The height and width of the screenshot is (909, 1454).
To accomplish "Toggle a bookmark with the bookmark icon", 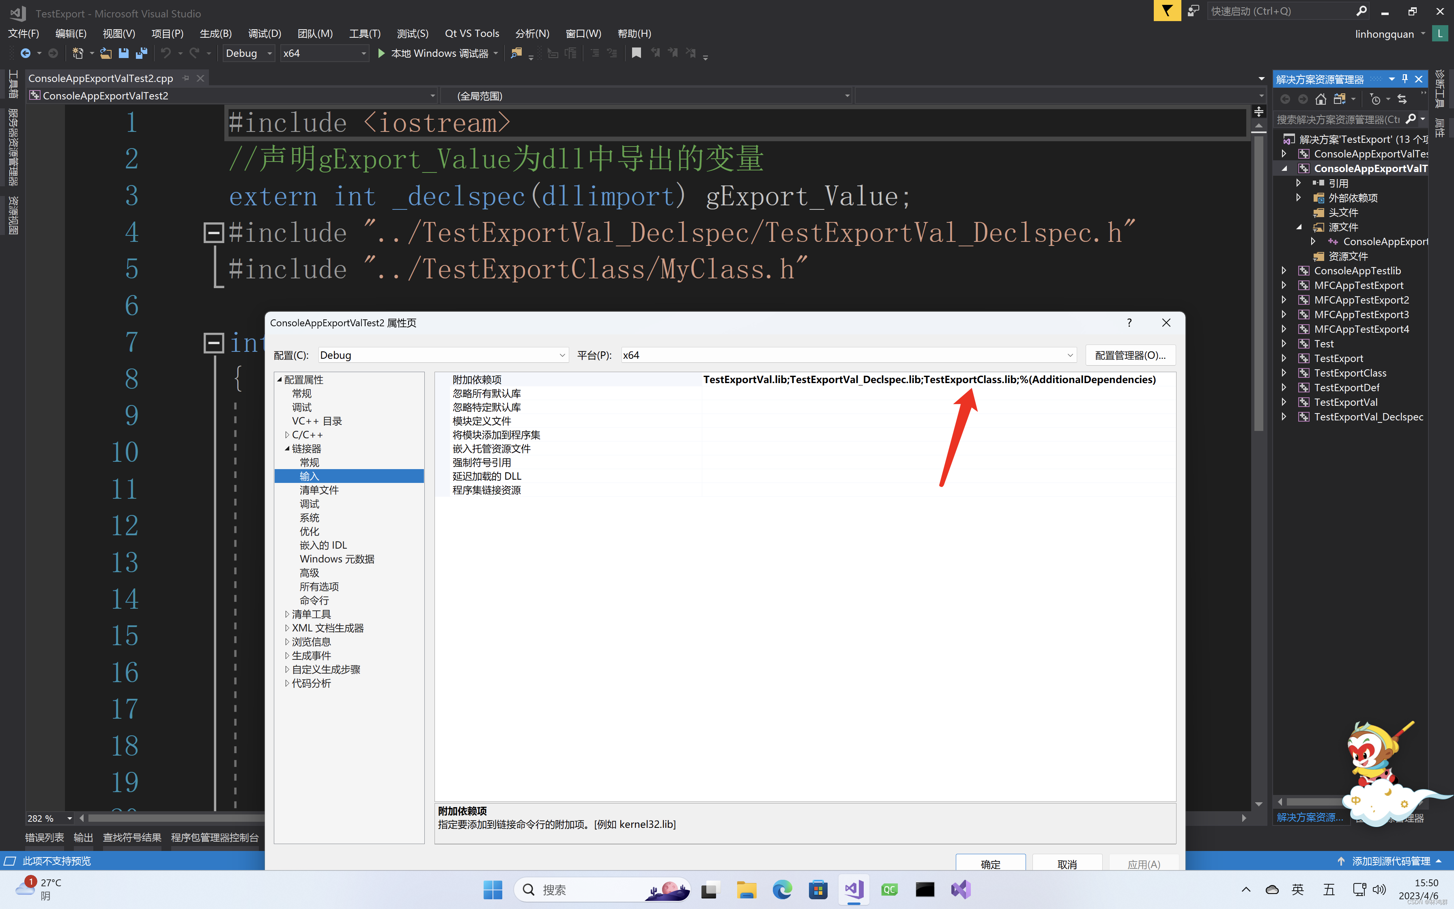I will tap(636, 54).
